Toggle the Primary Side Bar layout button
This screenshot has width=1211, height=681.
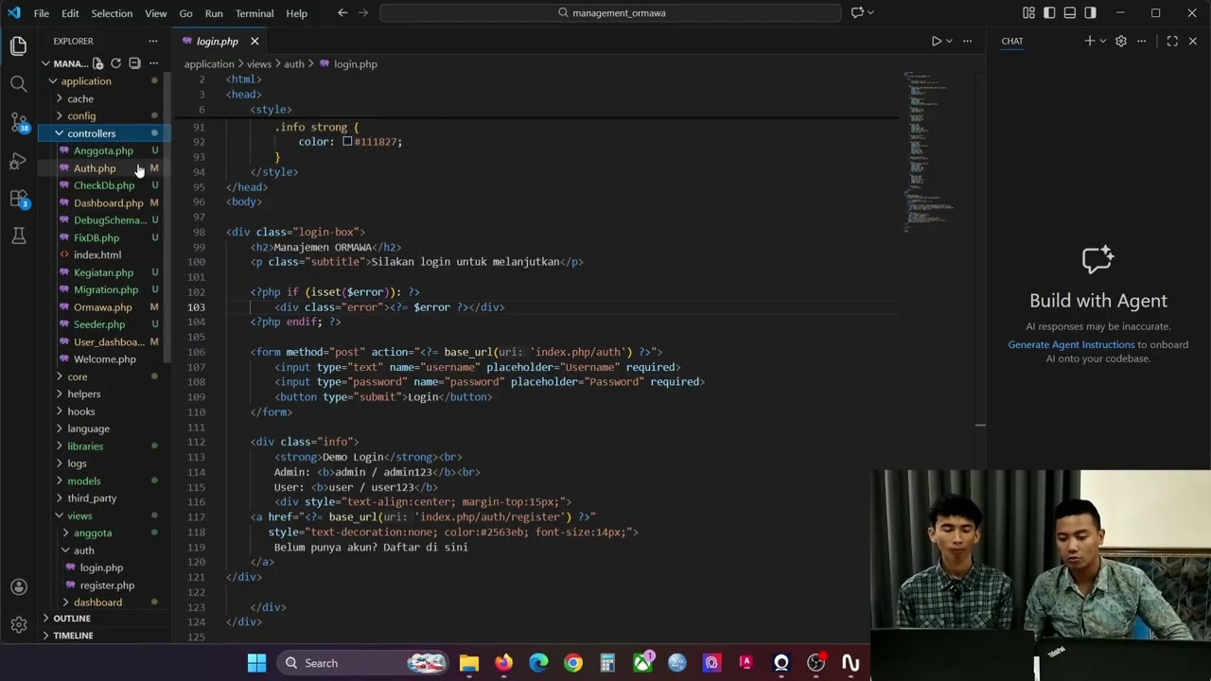1049,13
